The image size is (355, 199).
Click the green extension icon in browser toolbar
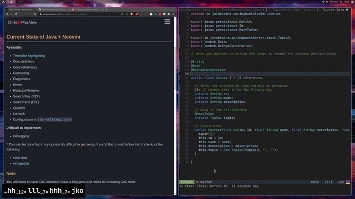[x=155, y=14]
